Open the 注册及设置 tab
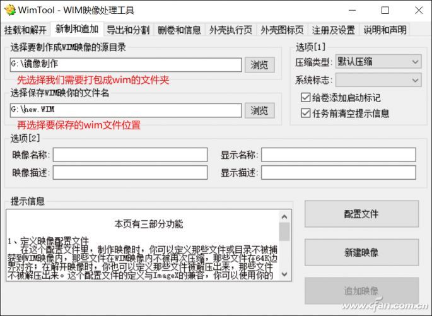Viewport: 432px width, 316px height. tap(334, 30)
